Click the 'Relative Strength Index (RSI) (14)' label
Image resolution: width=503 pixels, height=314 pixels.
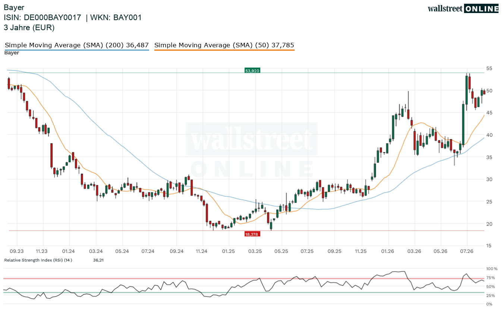[x=38, y=260]
